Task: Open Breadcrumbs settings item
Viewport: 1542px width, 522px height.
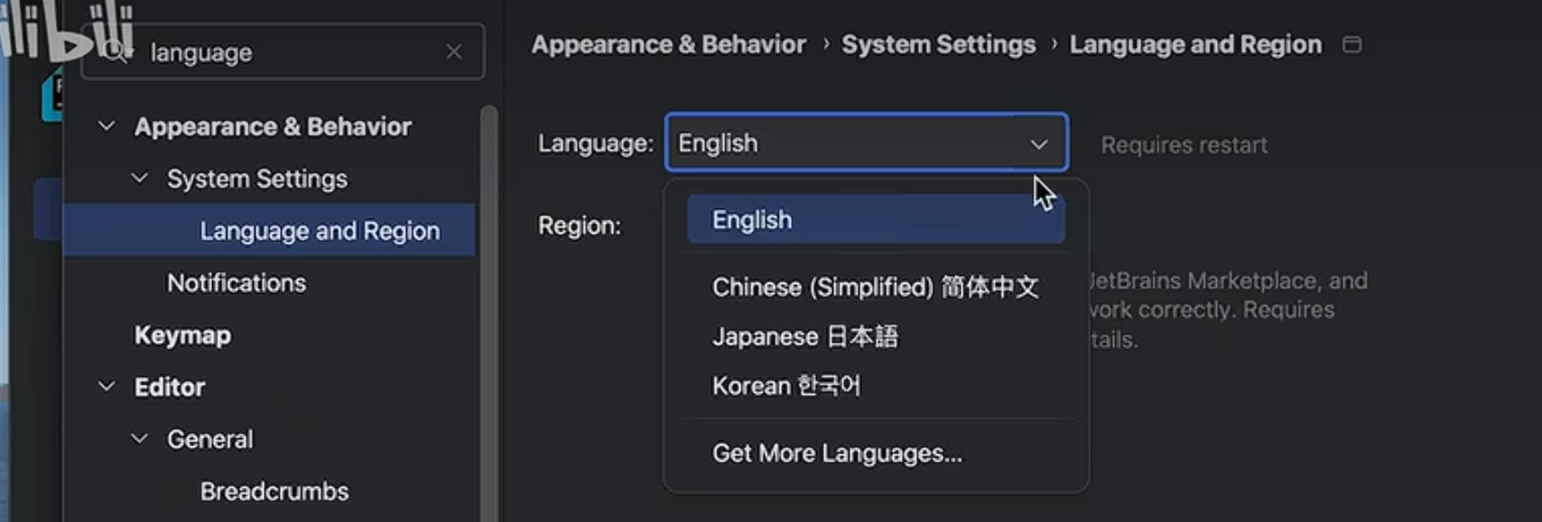Action: (x=274, y=491)
